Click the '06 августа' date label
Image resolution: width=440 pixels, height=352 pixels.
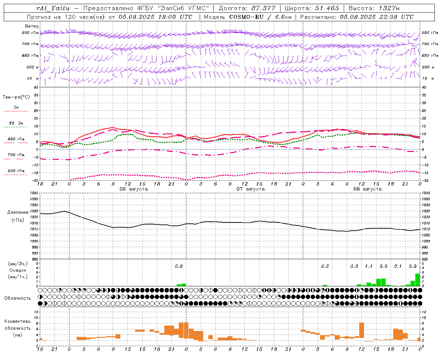click(x=134, y=189)
